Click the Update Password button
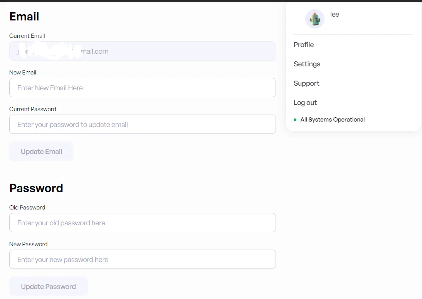The width and height of the screenshot is (422, 299). click(x=49, y=286)
